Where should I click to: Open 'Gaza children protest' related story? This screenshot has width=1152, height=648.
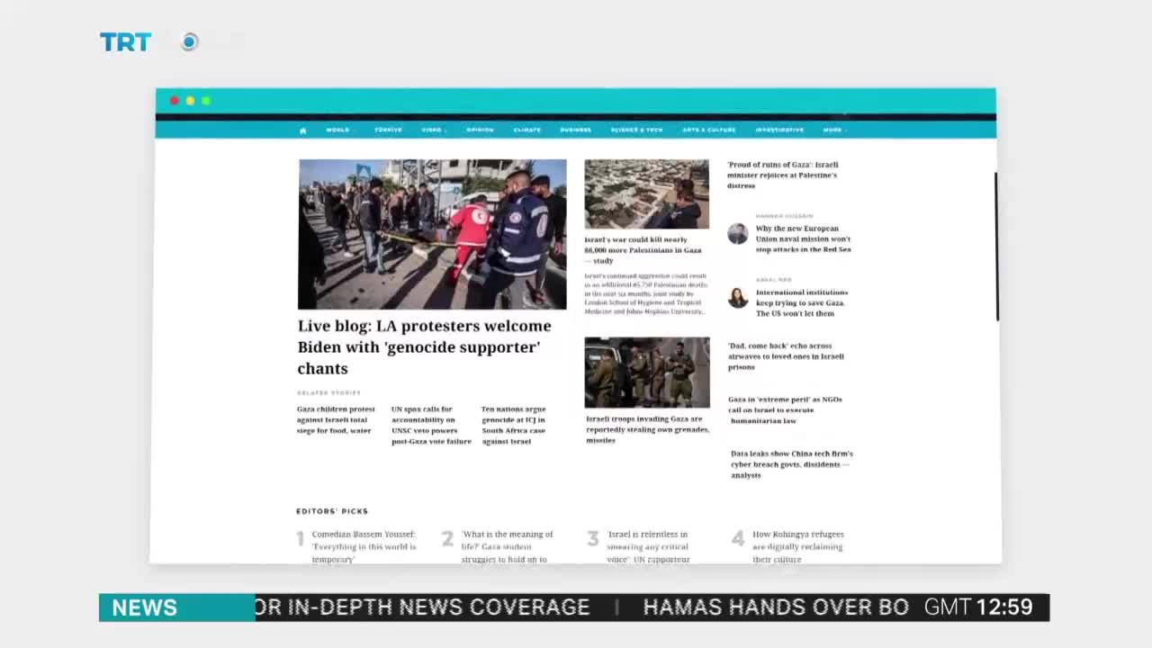point(335,420)
